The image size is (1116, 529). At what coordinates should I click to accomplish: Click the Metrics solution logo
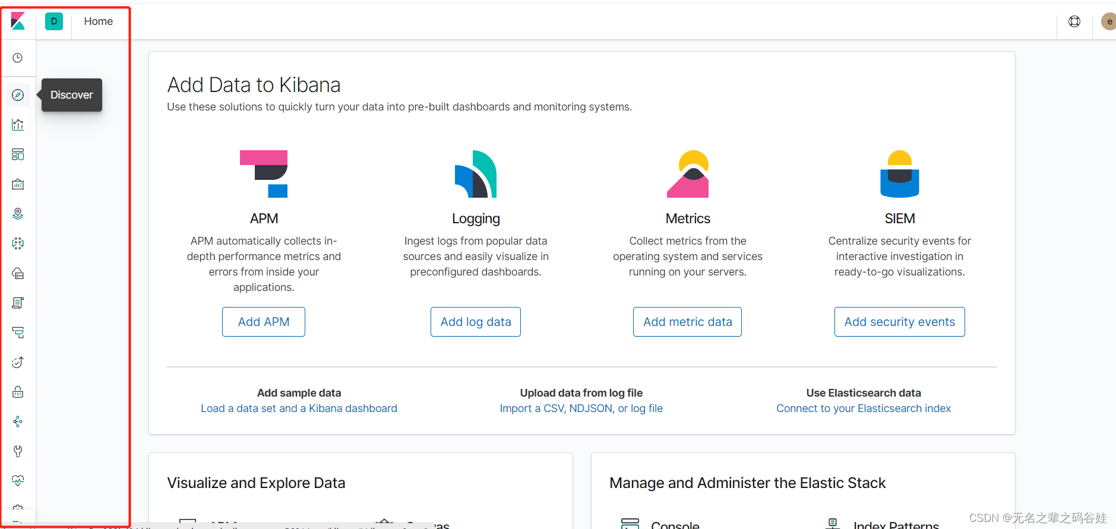[688, 174]
